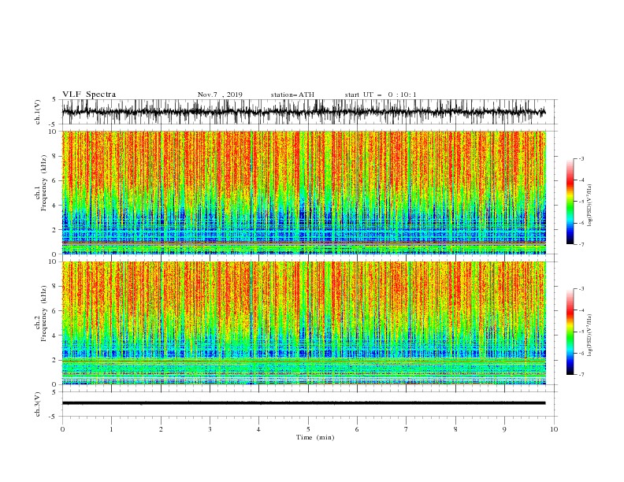This screenshot has width=624, height=482.
Task: Click the 'VLF Spectra' title text
Action: pos(89,95)
